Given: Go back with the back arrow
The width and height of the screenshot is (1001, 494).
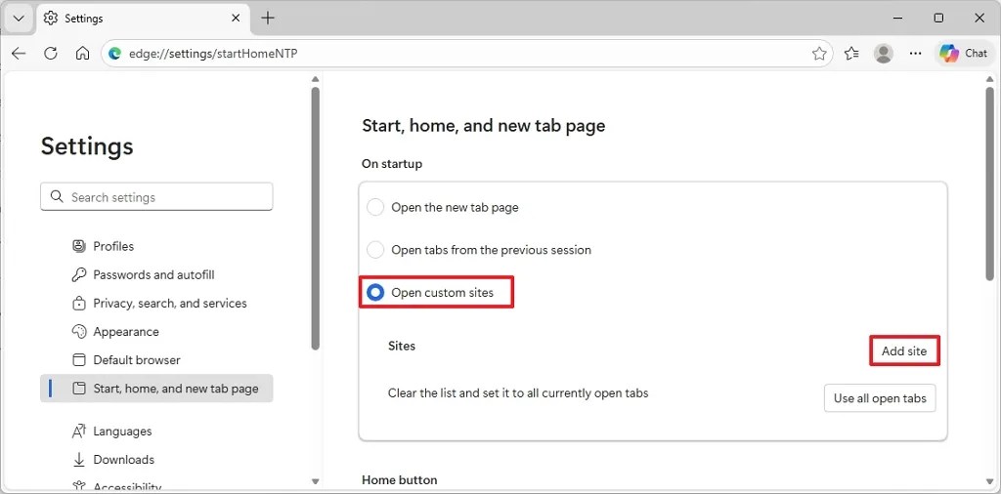Looking at the screenshot, I should pyautogui.click(x=19, y=54).
